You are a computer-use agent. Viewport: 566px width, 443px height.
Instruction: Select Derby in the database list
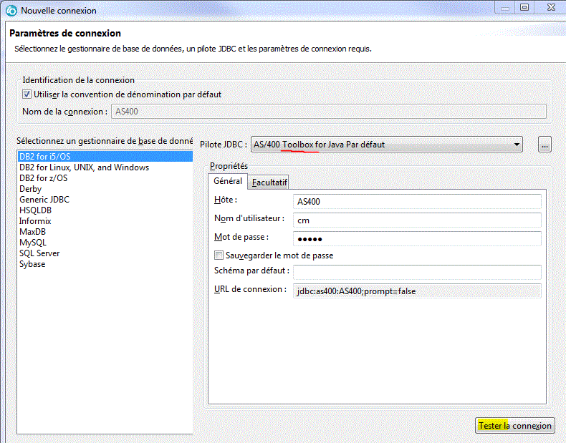[105, 189]
